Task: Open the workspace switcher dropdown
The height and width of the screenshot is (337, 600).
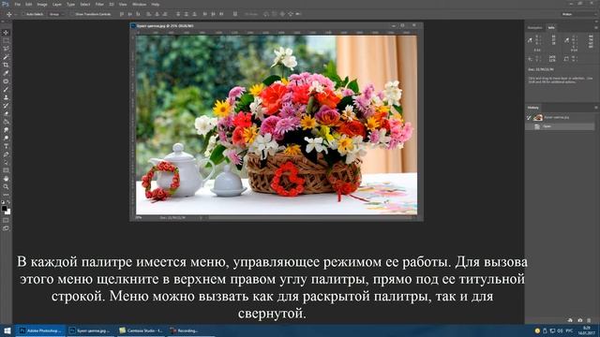Action: [579, 14]
